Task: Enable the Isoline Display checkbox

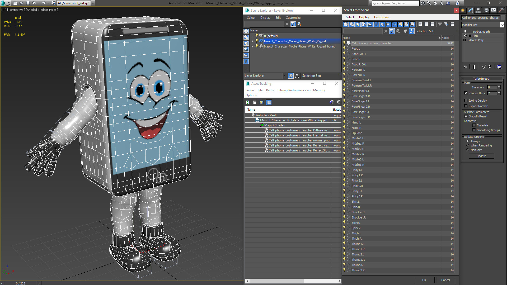Action: (466, 101)
